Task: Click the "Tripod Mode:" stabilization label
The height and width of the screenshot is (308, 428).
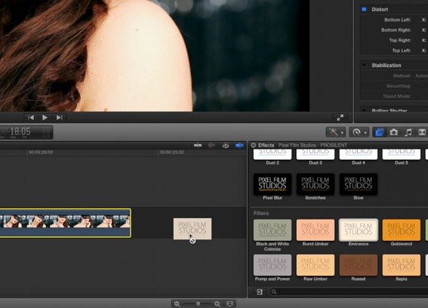Action: coord(396,96)
